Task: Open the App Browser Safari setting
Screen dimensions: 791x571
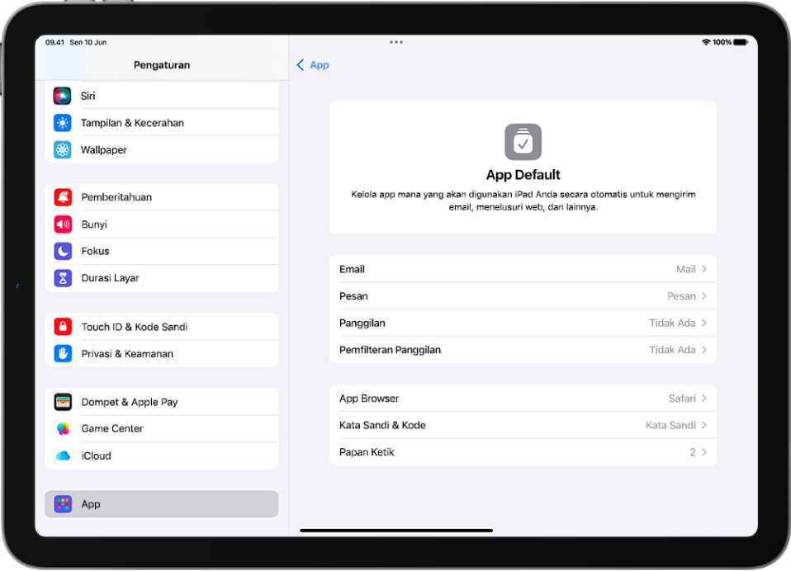Action: [523, 398]
